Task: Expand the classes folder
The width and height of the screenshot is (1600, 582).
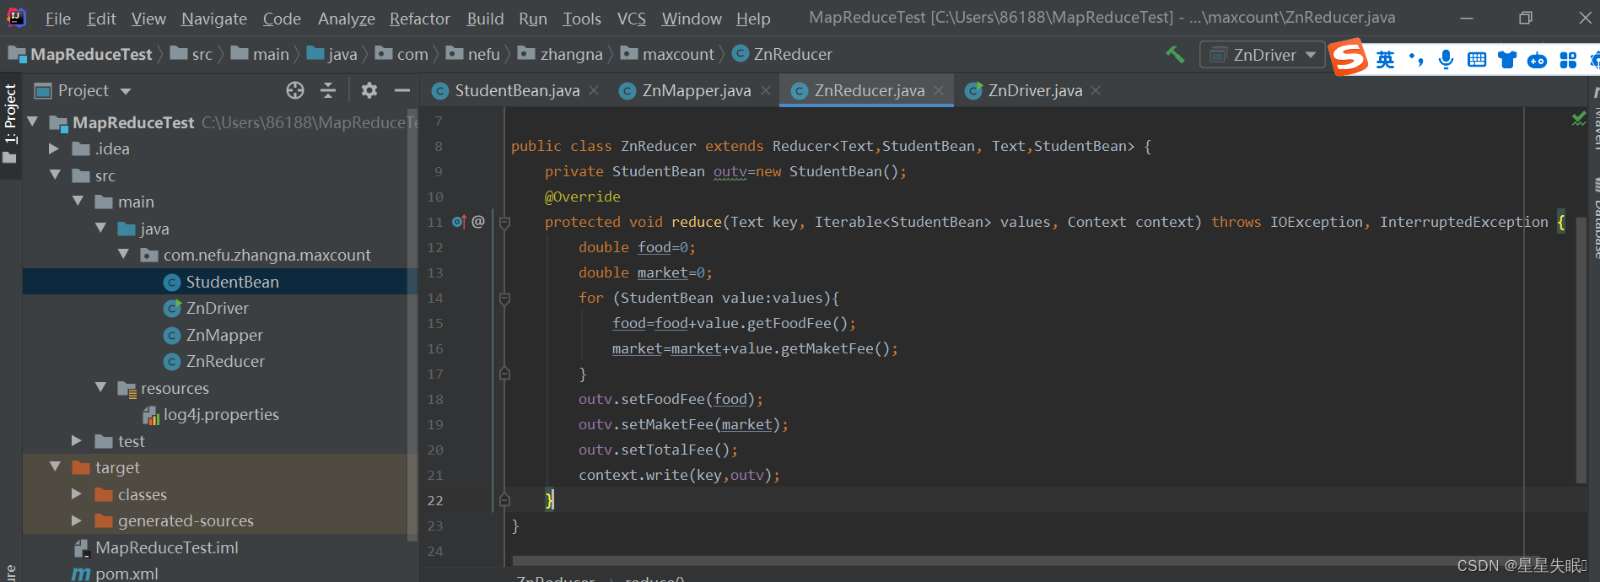Action: coord(77,494)
